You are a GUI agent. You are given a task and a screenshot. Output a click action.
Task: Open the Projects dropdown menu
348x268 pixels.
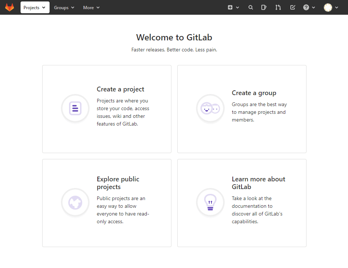(35, 7)
